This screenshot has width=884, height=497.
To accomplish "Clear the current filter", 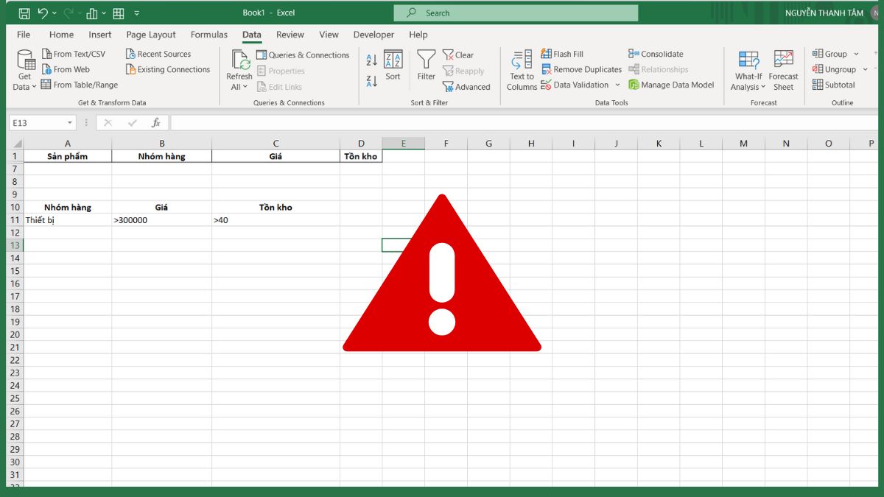I will point(458,54).
